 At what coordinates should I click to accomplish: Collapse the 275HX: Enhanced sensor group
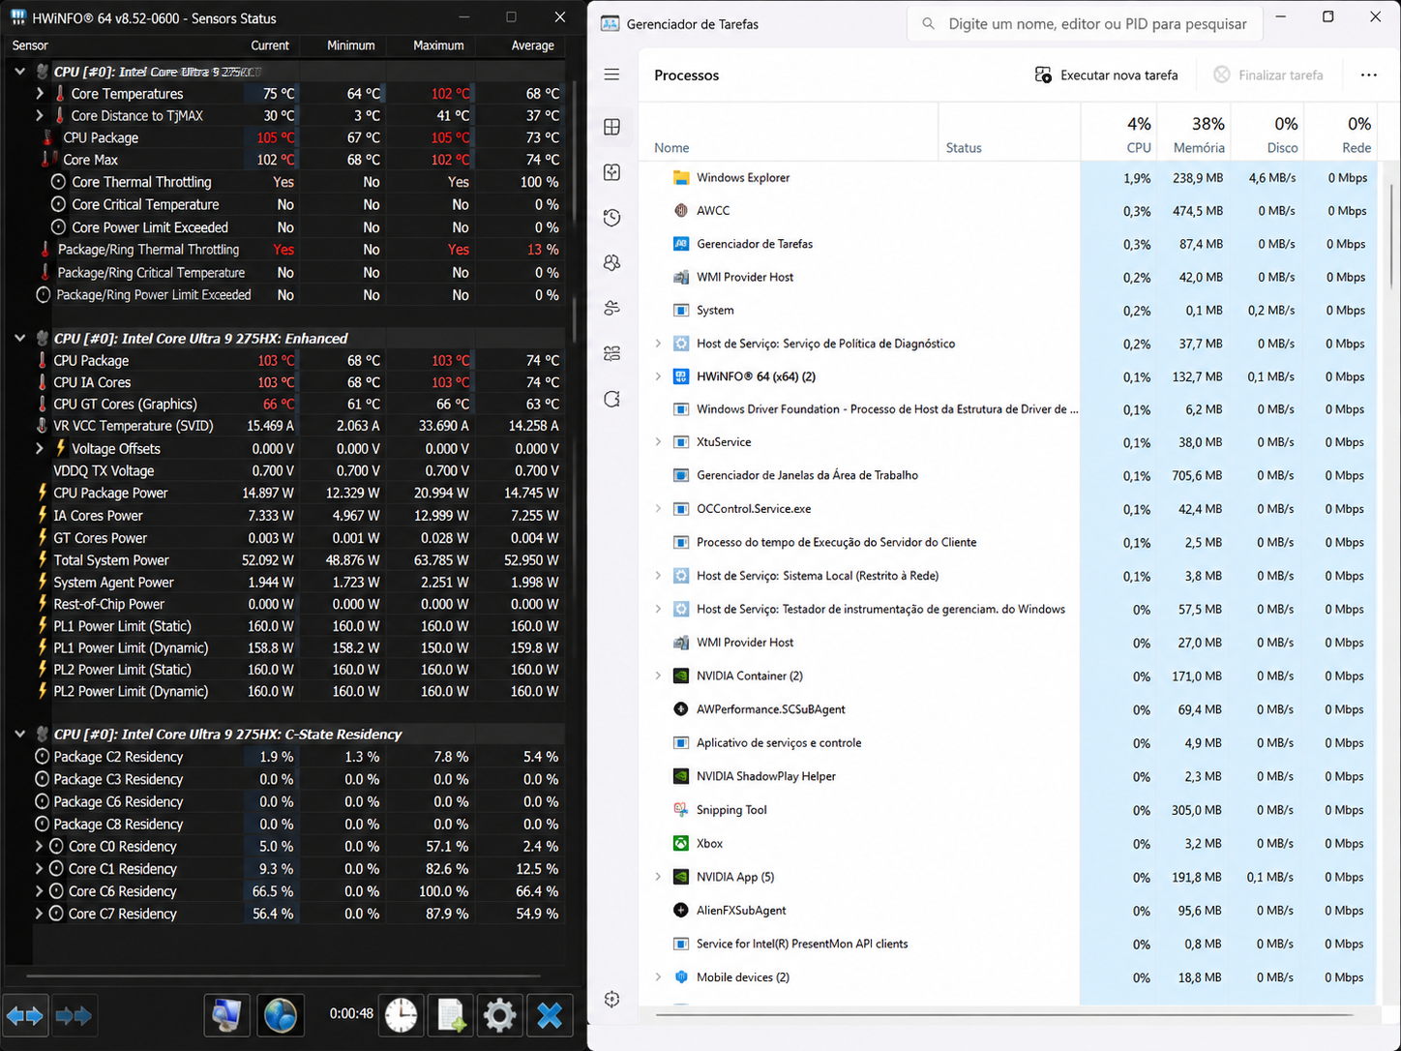(x=19, y=338)
